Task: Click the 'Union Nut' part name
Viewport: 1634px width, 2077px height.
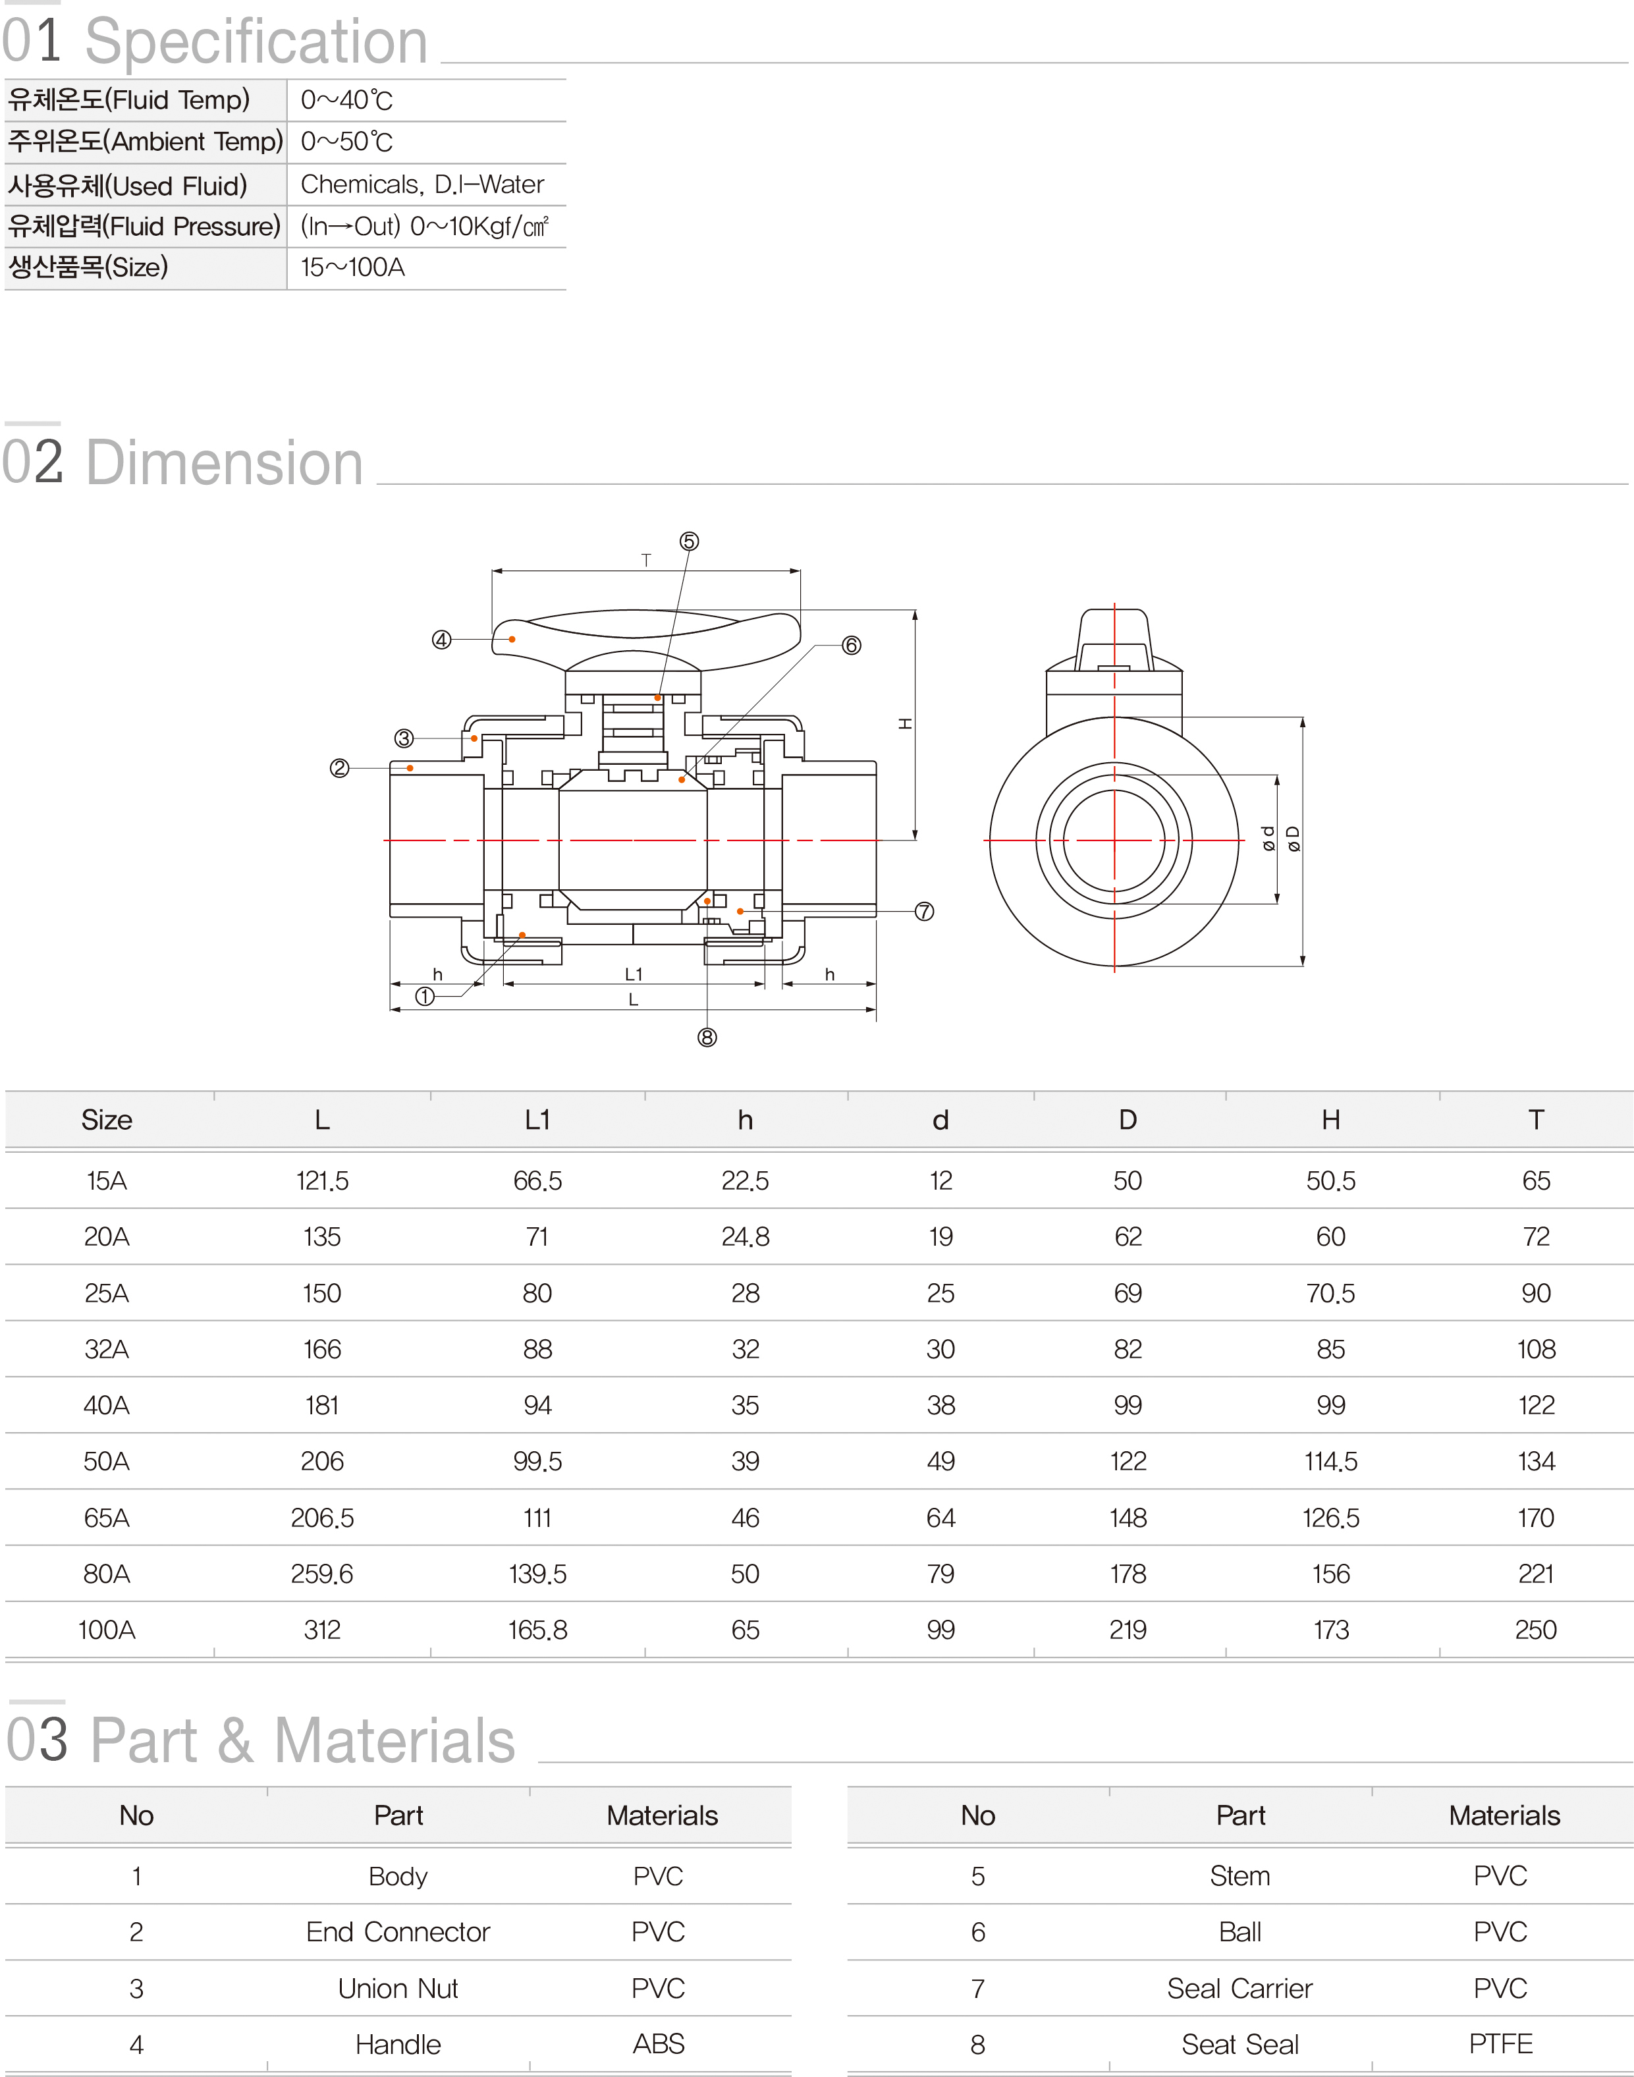Action: click(398, 1988)
